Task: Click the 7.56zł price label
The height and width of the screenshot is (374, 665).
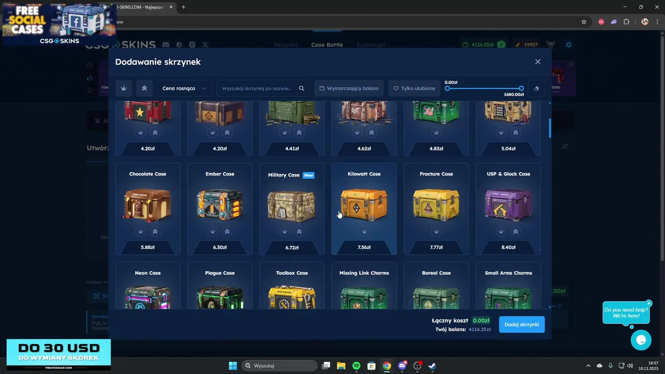Action: coord(364,247)
